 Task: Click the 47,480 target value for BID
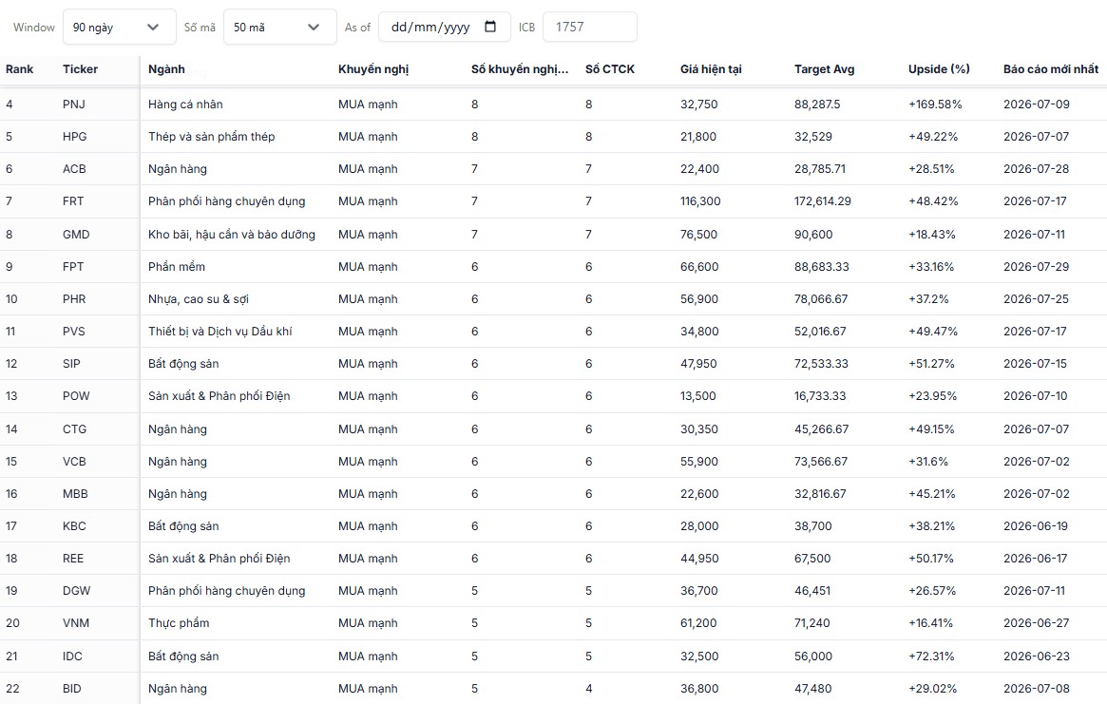(813, 689)
